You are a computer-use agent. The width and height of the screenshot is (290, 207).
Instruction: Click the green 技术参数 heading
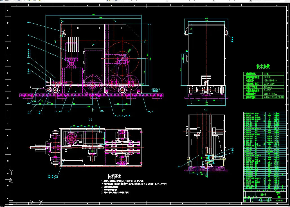pyautogui.click(x=263, y=67)
